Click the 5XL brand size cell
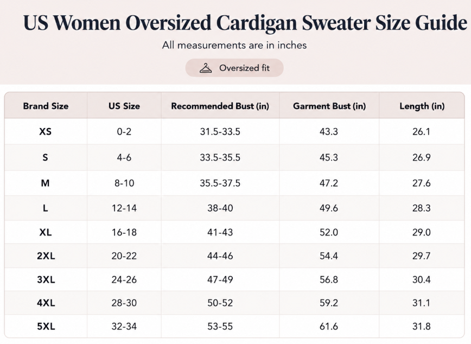 tap(46, 326)
